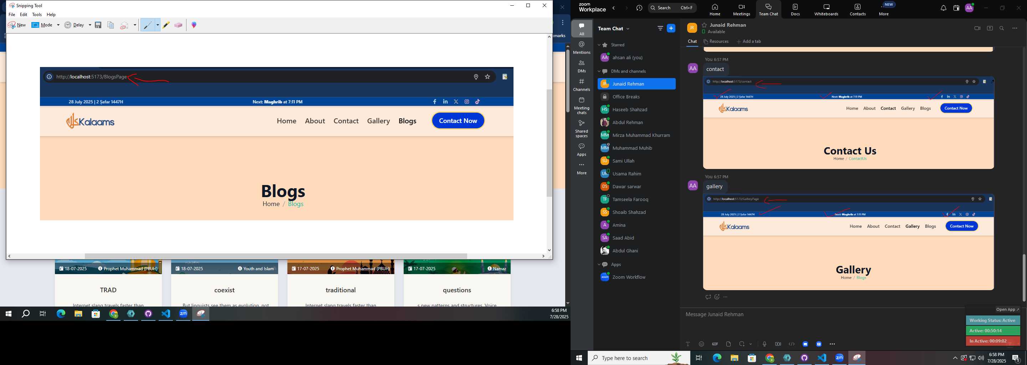This screenshot has width=1027, height=365.
Task: Click the Type here to search box
Action: [639, 358]
